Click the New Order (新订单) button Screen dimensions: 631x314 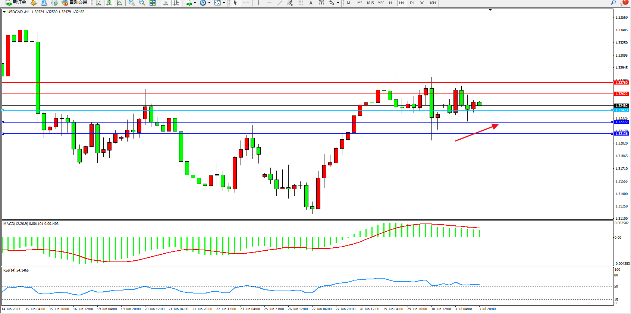tap(16, 3)
